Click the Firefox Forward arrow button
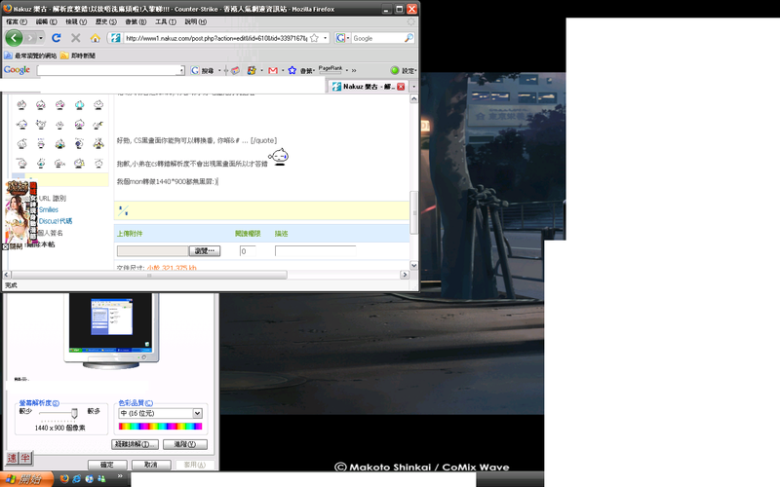 30,38
